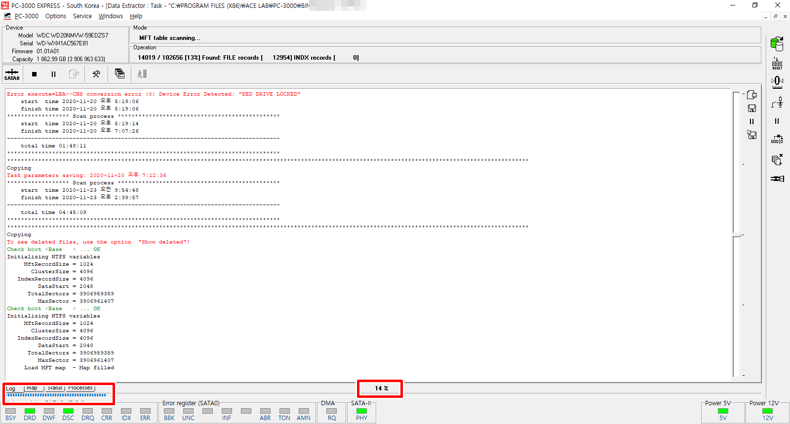This screenshot has width=790, height=424.
Task: Click the counter RESET icon
Action: click(777, 64)
